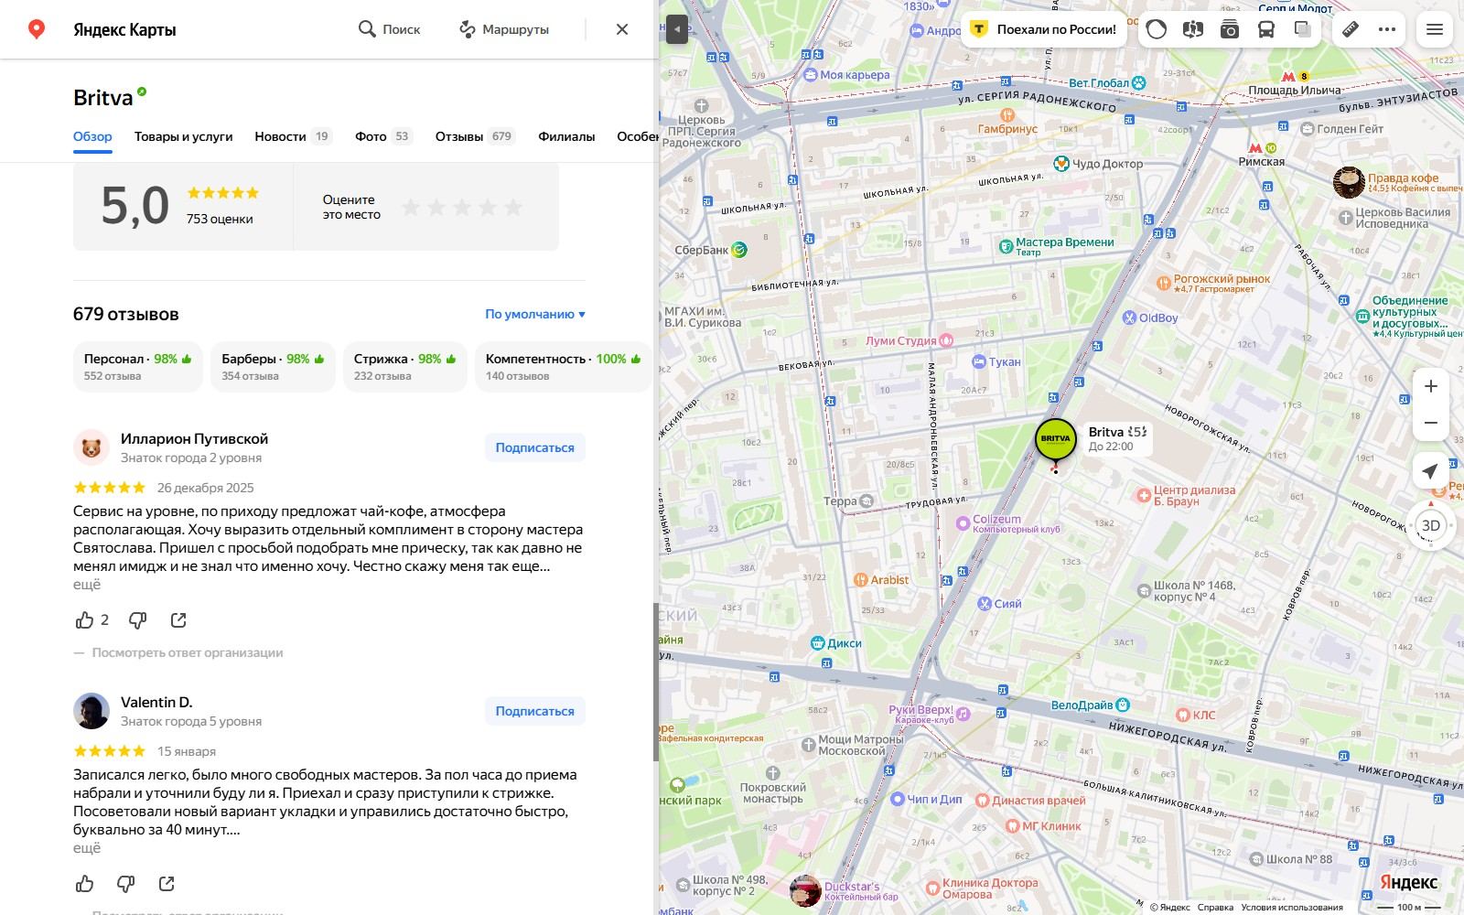Click the my location arrow icon

coord(1430,471)
